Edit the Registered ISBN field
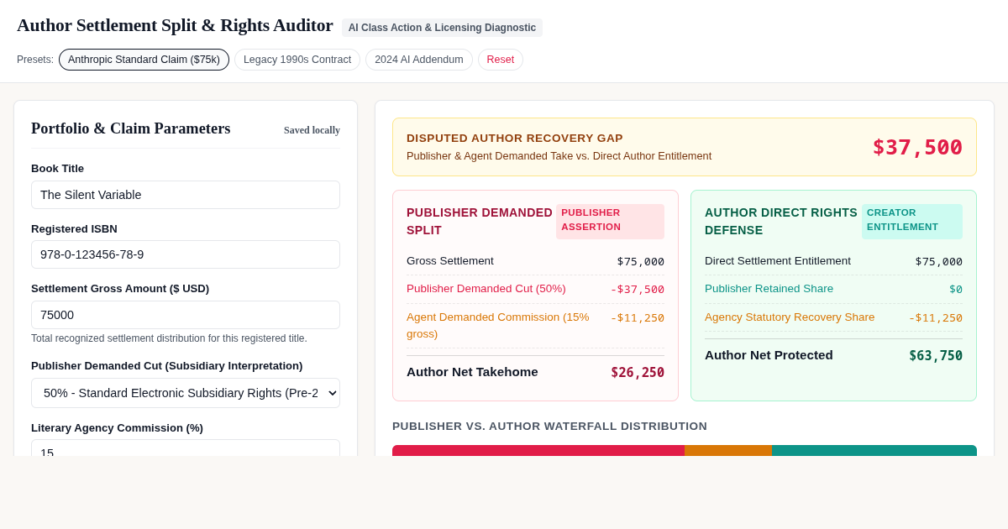 pos(186,254)
